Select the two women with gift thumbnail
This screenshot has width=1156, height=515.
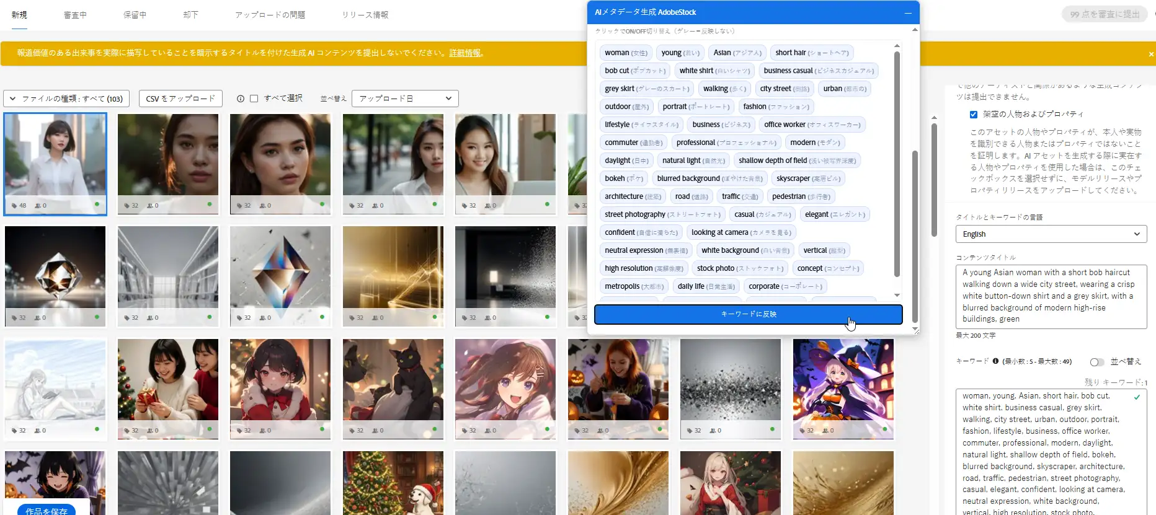click(x=168, y=389)
